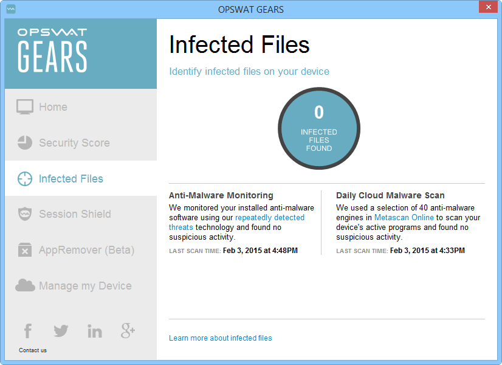This screenshot has height=365, width=502.
Task: Click the Security Score pie icon
Action: (x=25, y=142)
